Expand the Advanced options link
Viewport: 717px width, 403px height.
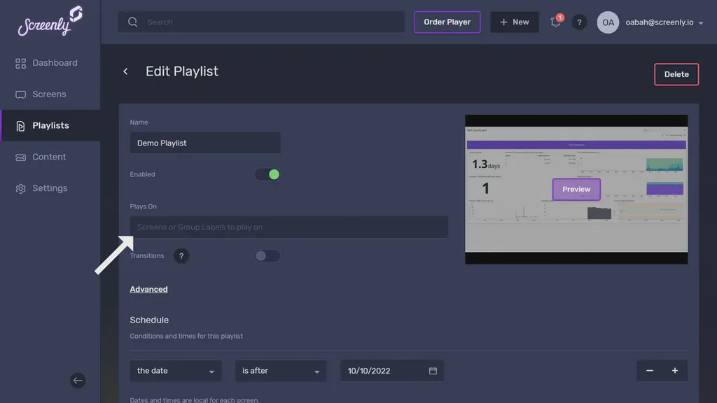pyautogui.click(x=148, y=289)
